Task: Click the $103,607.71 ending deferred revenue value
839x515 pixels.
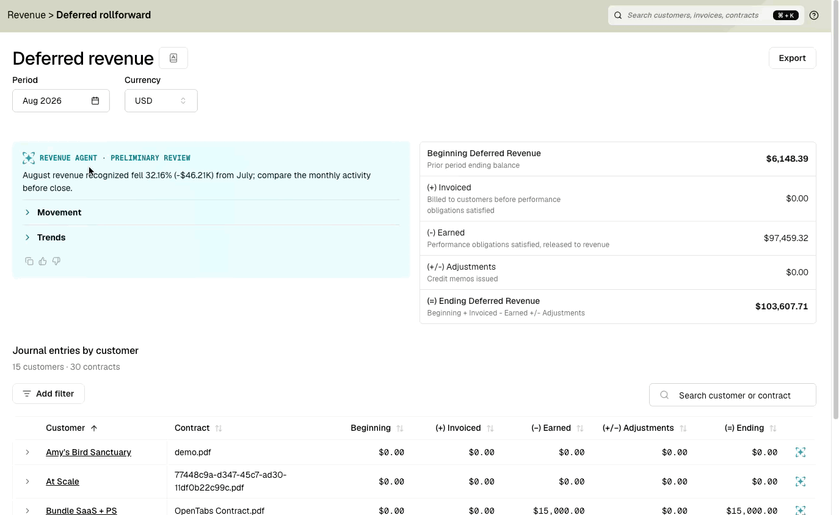Action: click(782, 306)
